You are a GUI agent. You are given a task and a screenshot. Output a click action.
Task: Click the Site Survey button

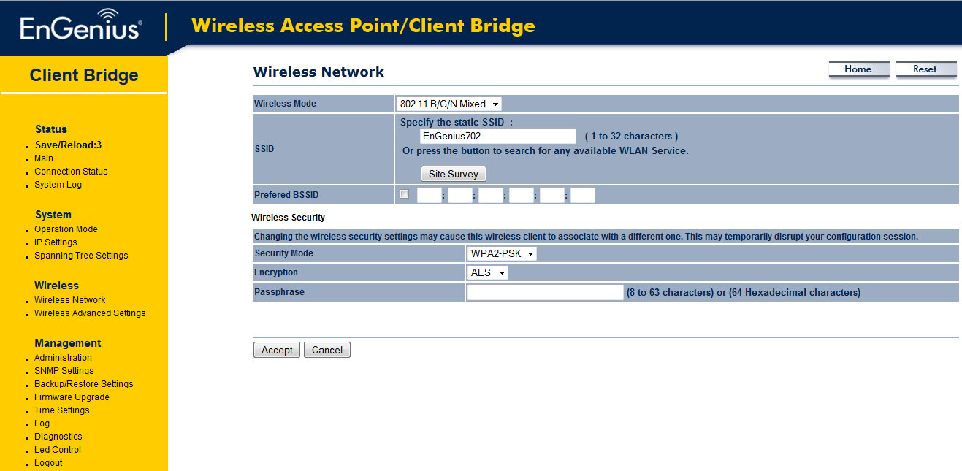[453, 174]
